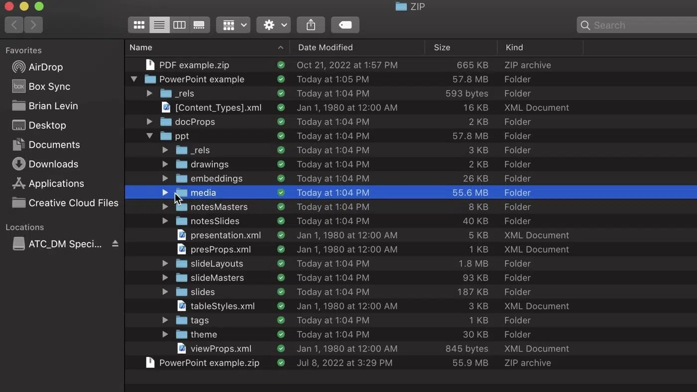Open the Downloads folder in the sidebar
The image size is (697, 392).
[x=54, y=164]
